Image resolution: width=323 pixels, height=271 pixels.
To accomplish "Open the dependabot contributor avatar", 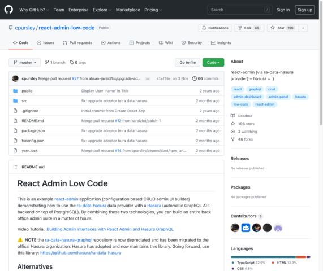I will tap(246, 228).
